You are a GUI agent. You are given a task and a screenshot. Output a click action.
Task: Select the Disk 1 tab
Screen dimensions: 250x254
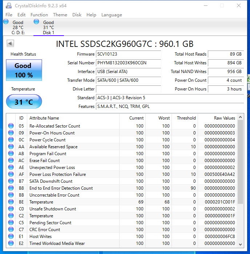point(48,27)
